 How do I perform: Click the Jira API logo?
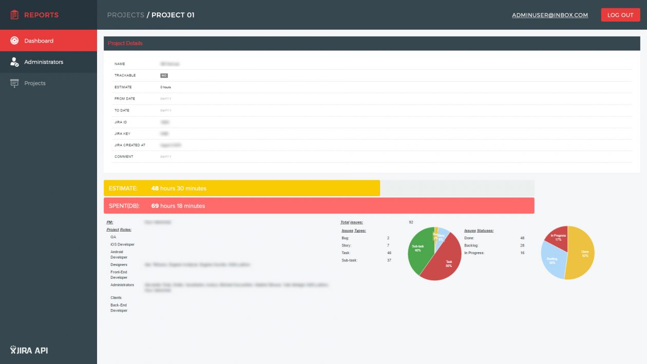(x=29, y=350)
